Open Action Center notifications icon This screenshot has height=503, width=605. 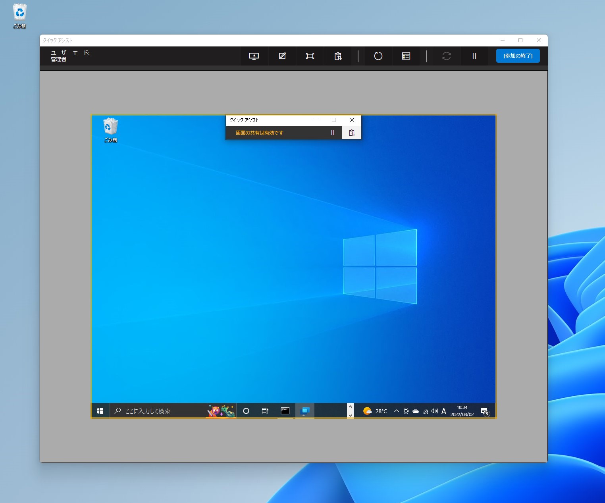(485, 411)
